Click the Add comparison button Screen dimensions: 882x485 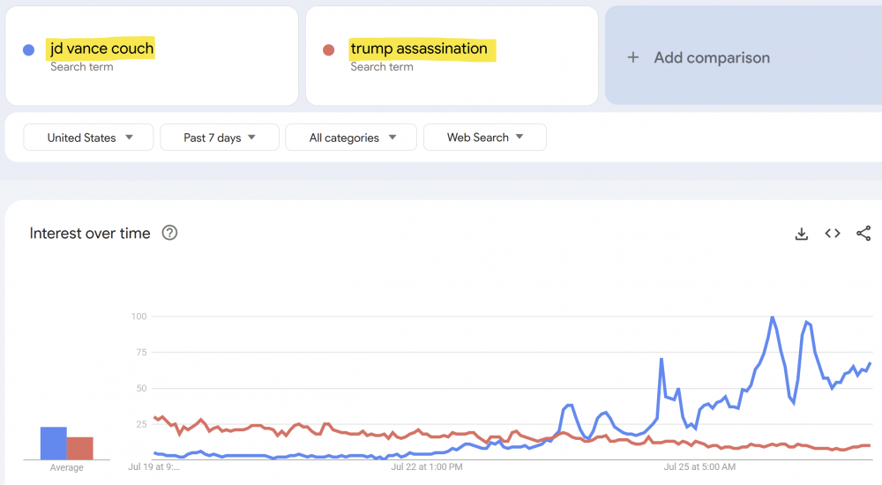(x=711, y=58)
